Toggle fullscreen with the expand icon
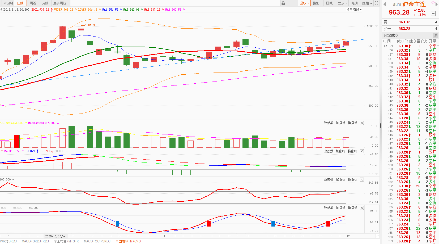The image size is (439, 244). (x=376, y=3)
